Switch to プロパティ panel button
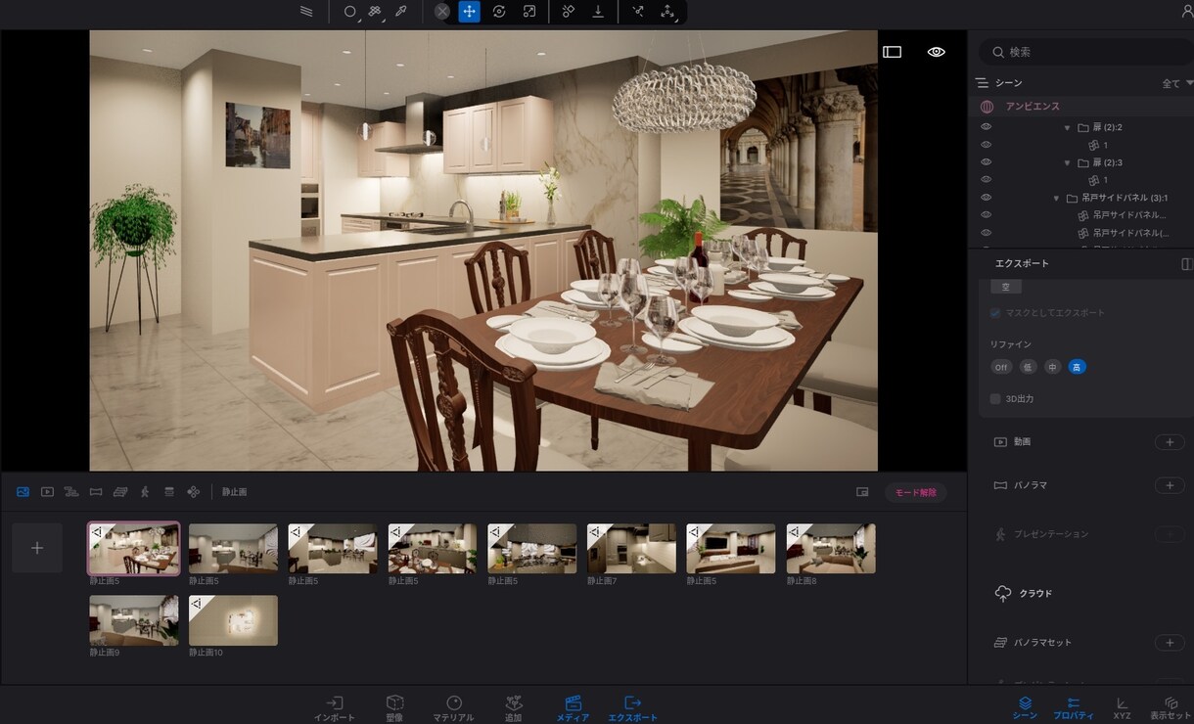Viewport: 1194px width, 724px height. point(1074,708)
